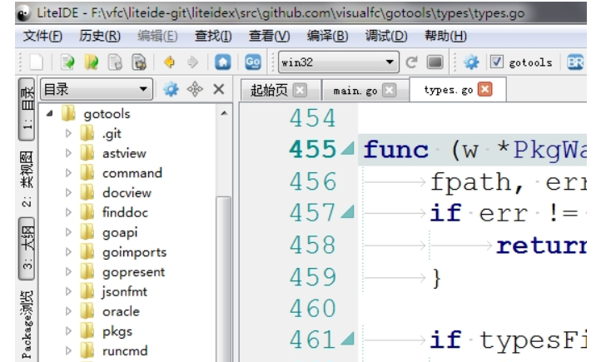
Task: Collapse the gotools root folder
Action: click(49, 114)
